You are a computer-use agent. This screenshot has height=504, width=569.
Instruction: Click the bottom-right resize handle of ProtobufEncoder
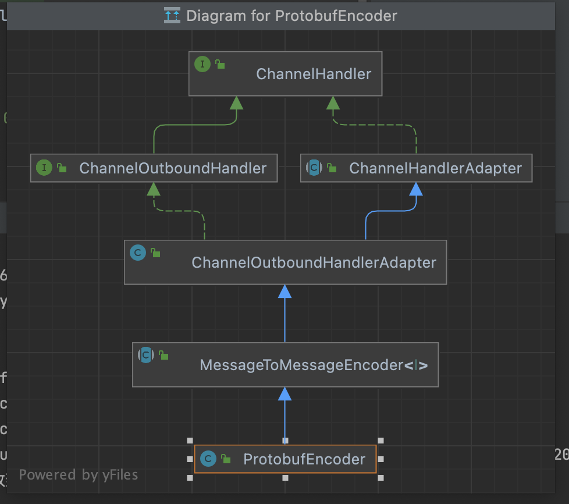click(x=380, y=478)
